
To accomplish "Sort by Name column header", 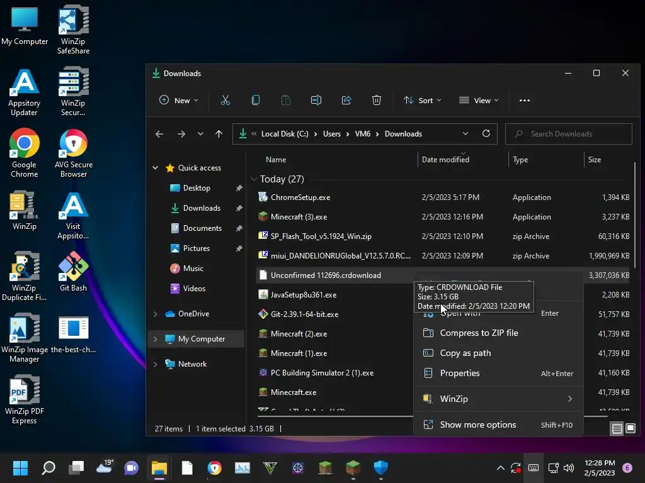I will (x=276, y=160).
